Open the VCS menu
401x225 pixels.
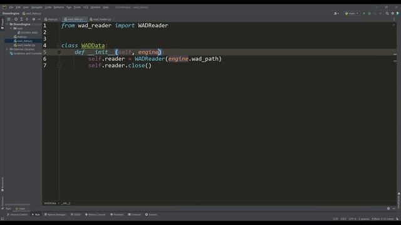[x=86, y=7]
